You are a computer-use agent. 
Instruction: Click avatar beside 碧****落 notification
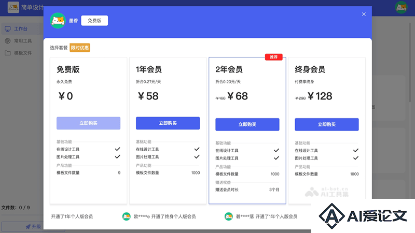(x=228, y=216)
